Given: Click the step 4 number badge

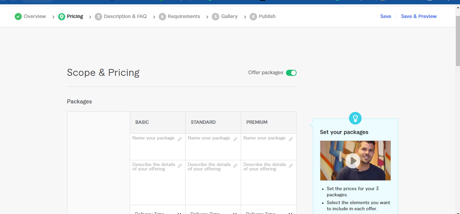Looking at the screenshot, I should tap(162, 16).
